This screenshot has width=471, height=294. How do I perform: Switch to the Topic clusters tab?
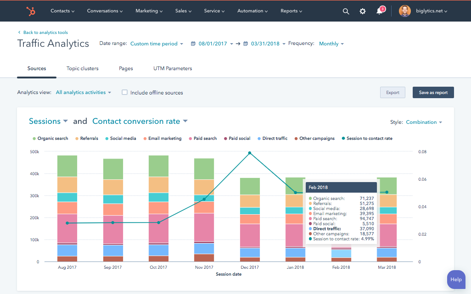pos(83,68)
